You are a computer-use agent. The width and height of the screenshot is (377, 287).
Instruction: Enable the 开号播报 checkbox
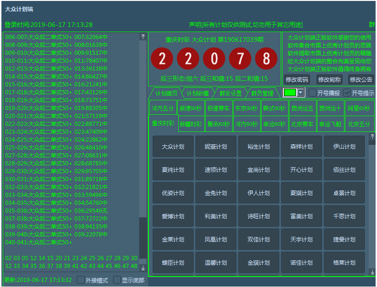[313, 92]
